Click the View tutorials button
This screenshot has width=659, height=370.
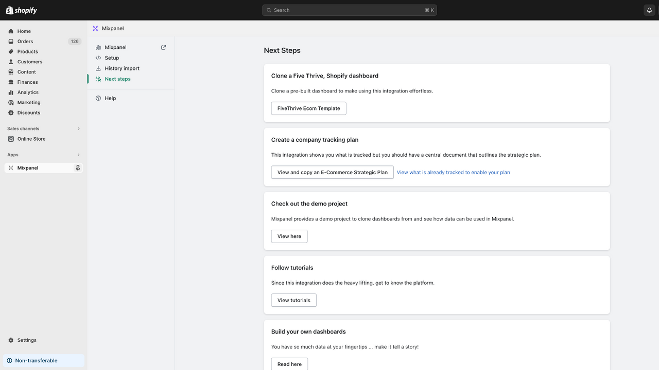(x=294, y=300)
